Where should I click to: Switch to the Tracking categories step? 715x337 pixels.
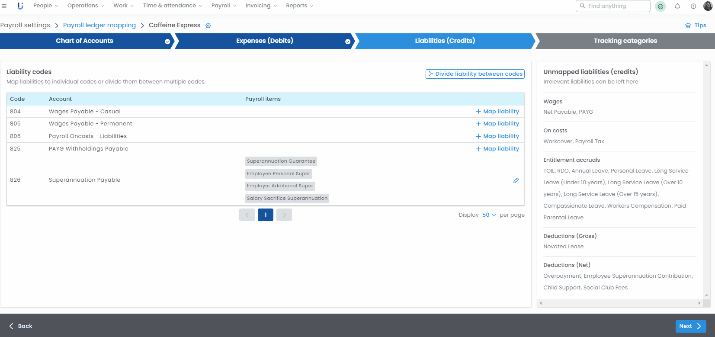point(625,41)
